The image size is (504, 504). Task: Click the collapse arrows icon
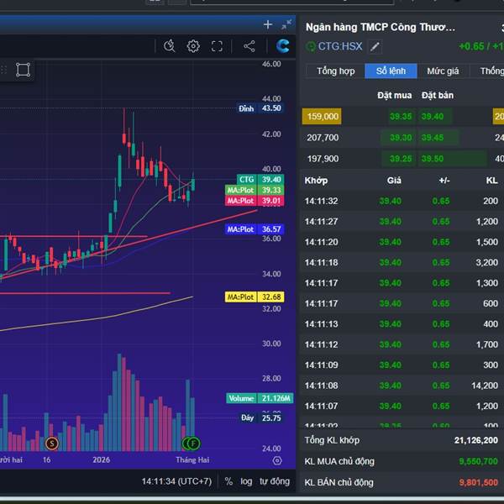[286, 24]
